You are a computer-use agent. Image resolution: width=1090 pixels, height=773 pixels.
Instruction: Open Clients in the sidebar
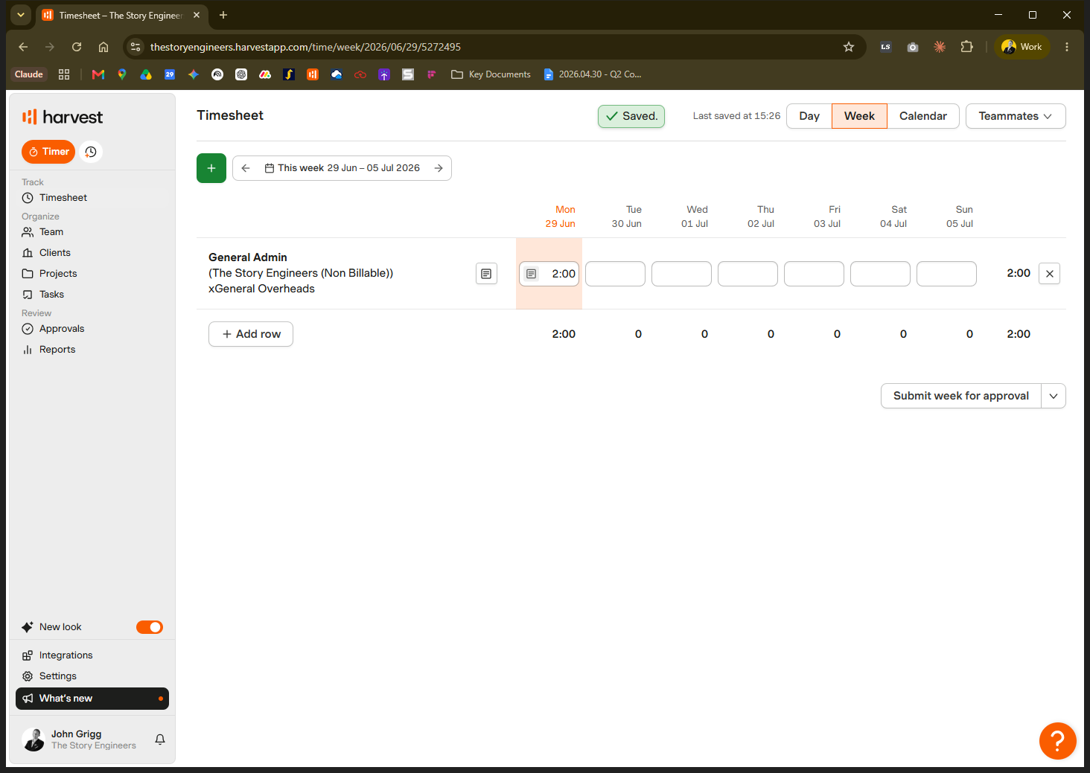coord(55,253)
